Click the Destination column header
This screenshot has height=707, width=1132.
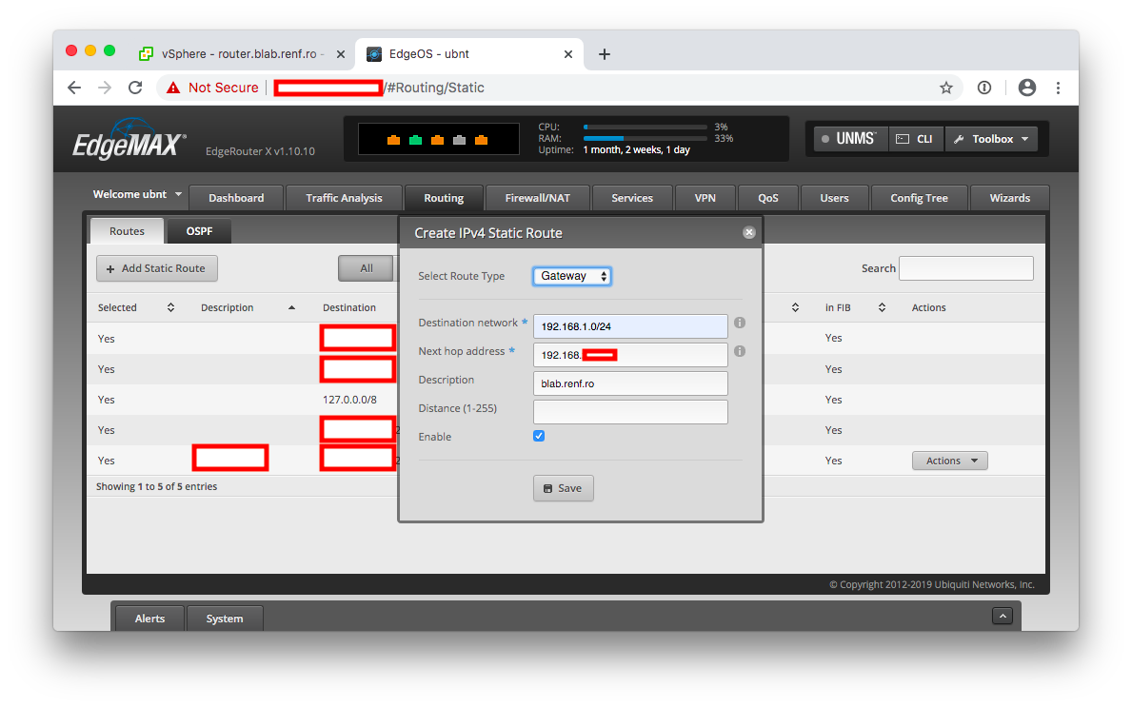click(x=349, y=307)
